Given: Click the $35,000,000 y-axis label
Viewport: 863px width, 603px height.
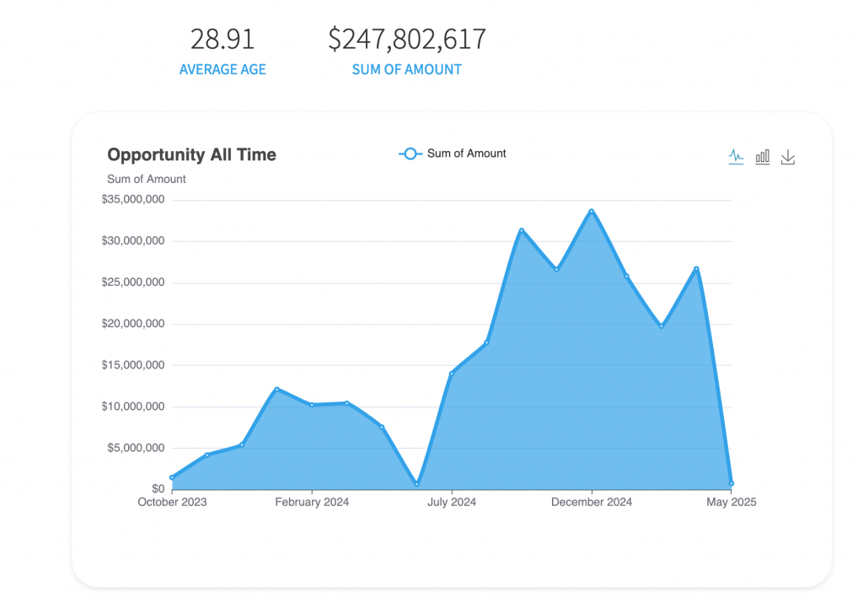Looking at the screenshot, I should pos(131,200).
